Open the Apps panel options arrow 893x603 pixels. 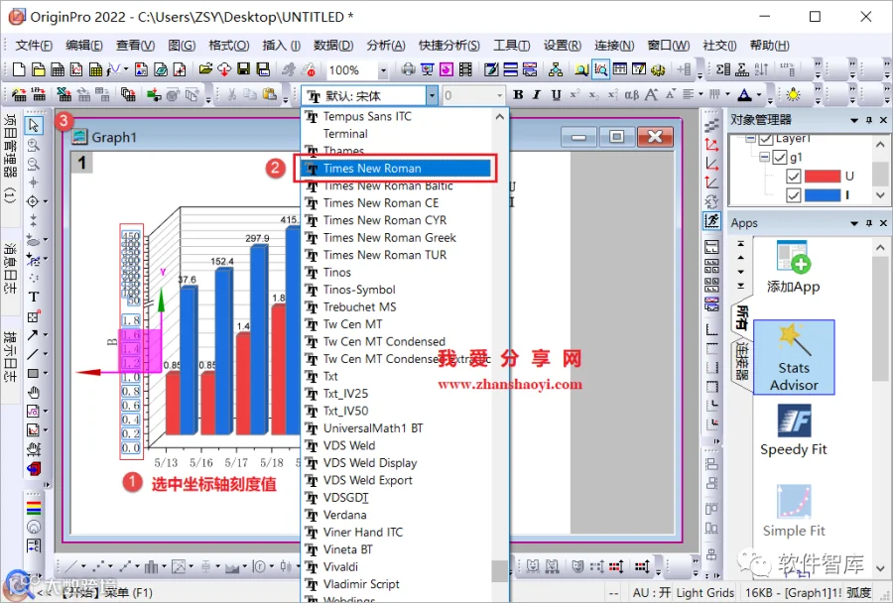coord(854,223)
